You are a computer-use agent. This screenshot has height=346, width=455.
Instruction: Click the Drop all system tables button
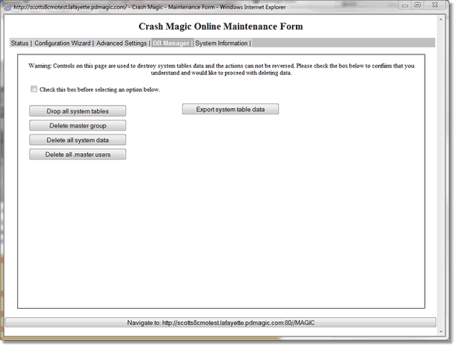[x=78, y=111]
